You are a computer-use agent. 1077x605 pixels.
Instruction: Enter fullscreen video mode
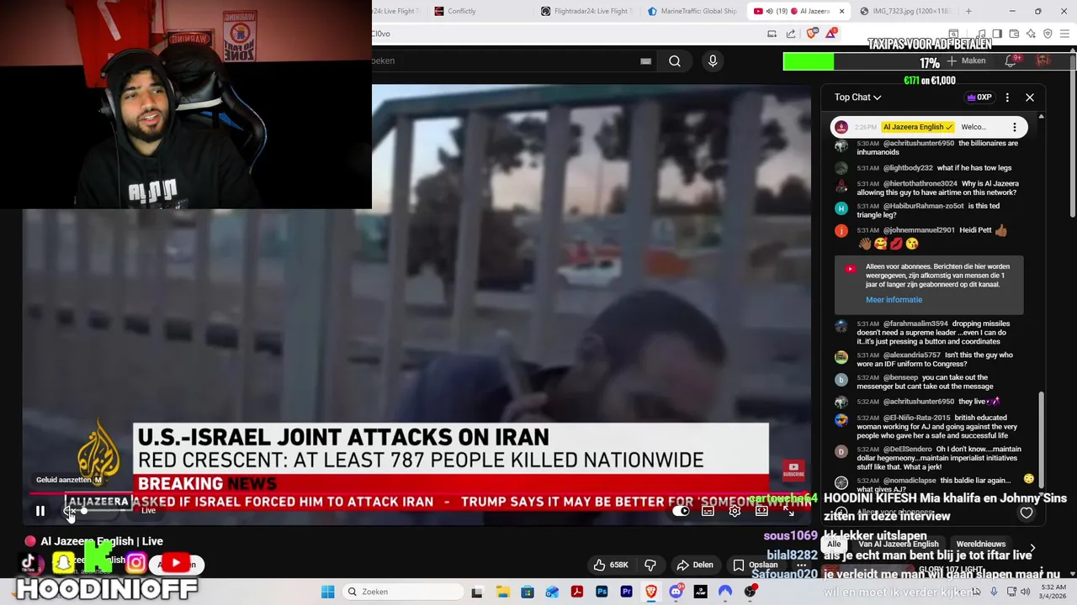(789, 510)
